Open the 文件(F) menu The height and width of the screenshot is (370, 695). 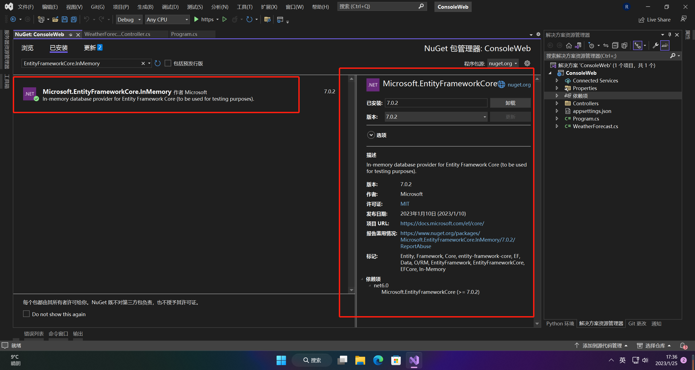tap(26, 7)
